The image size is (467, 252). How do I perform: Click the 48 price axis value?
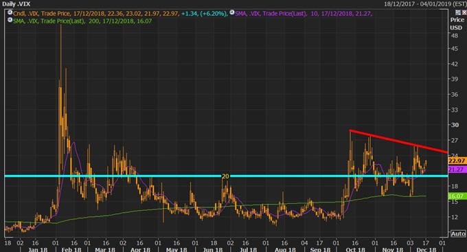point(455,36)
